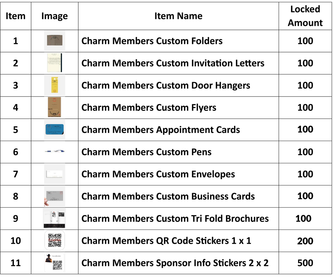Click the 500 locked amount cell
Image resolution: width=333 pixels, height=278 pixels.
click(x=305, y=263)
